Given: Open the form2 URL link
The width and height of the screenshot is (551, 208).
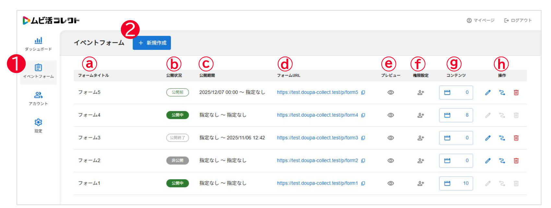Looking at the screenshot, I should (x=317, y=160).
